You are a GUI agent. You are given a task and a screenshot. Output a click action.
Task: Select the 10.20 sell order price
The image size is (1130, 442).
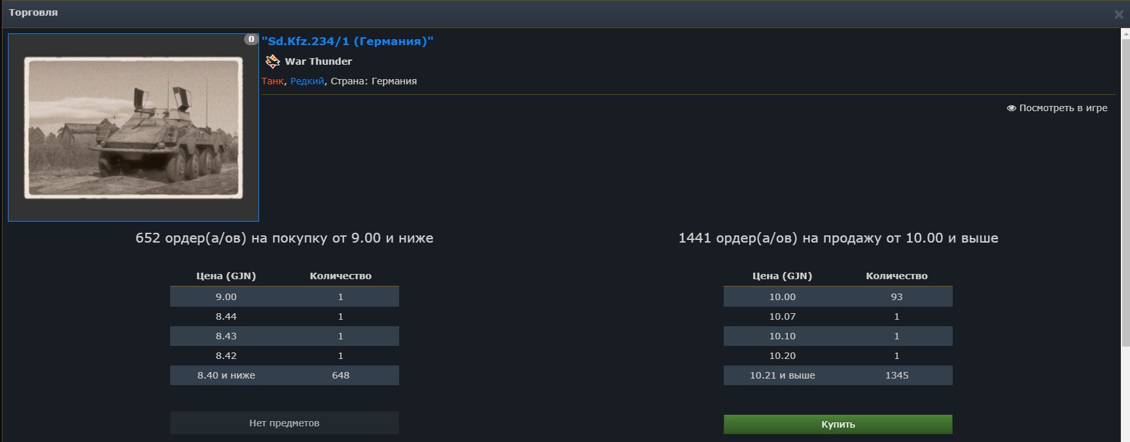click(783, 356)
